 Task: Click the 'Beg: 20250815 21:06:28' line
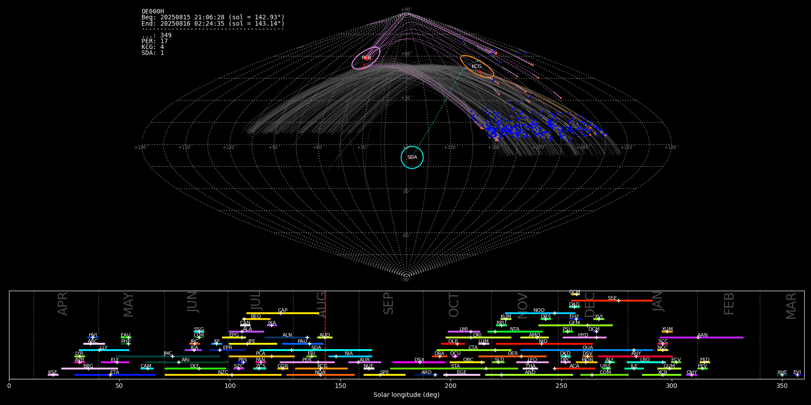click(213, 18)
